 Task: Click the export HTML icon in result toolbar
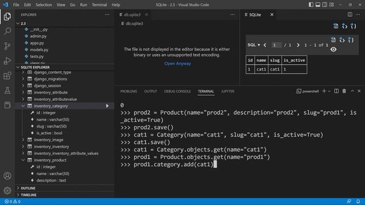pyautogui.click(x=342, y=40)
